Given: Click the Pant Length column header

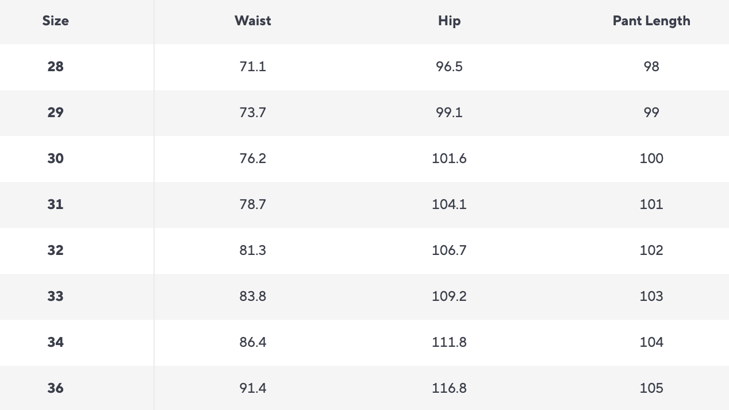Looking at the screenshot, I should pos(651,21).
